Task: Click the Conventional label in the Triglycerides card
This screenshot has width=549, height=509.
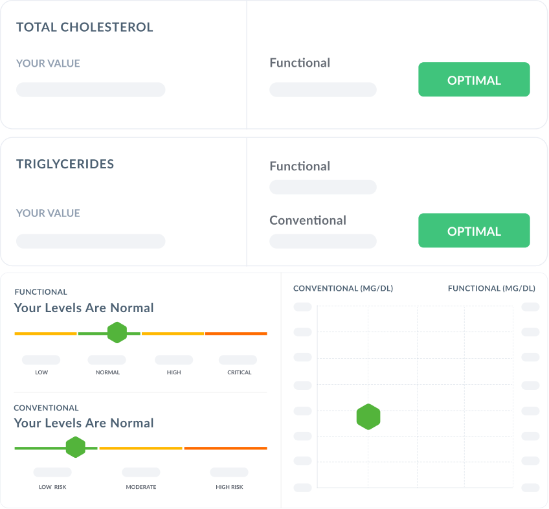Action: (308, 220)
